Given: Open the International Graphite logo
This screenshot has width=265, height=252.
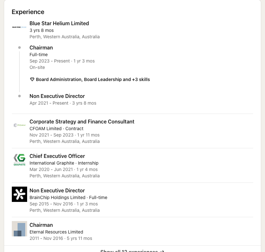Looking at the screenshot, I should coord(19,160).
